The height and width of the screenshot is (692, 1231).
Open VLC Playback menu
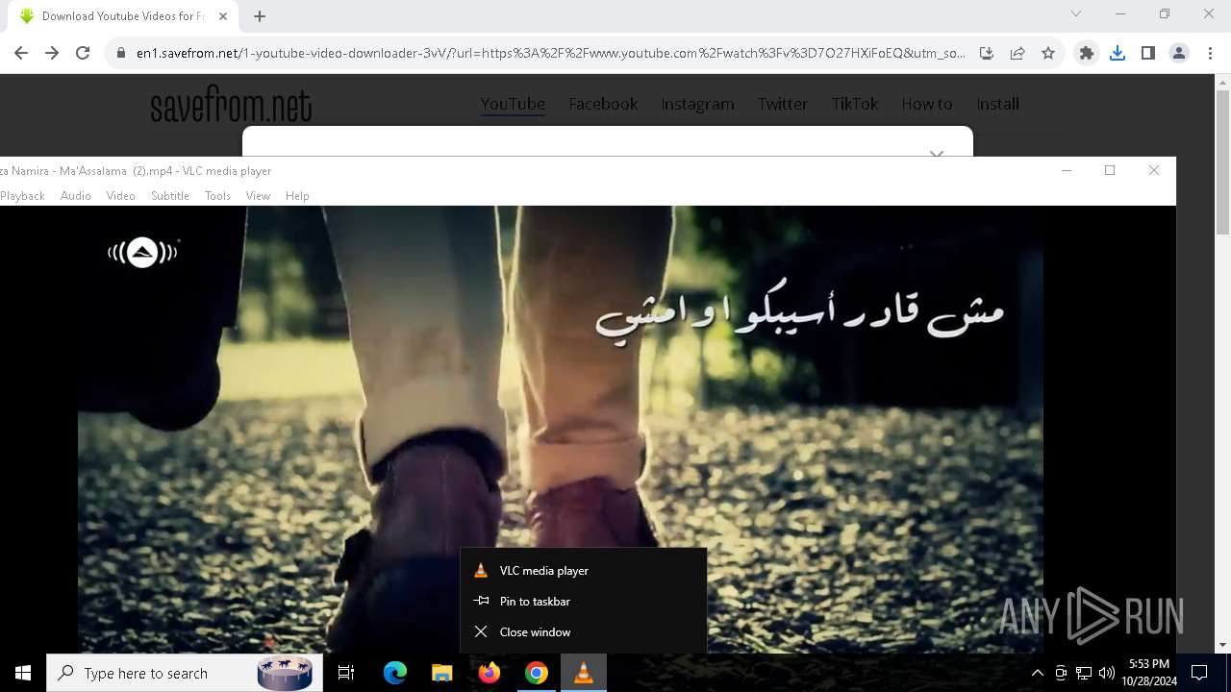[x=22, y=196]
